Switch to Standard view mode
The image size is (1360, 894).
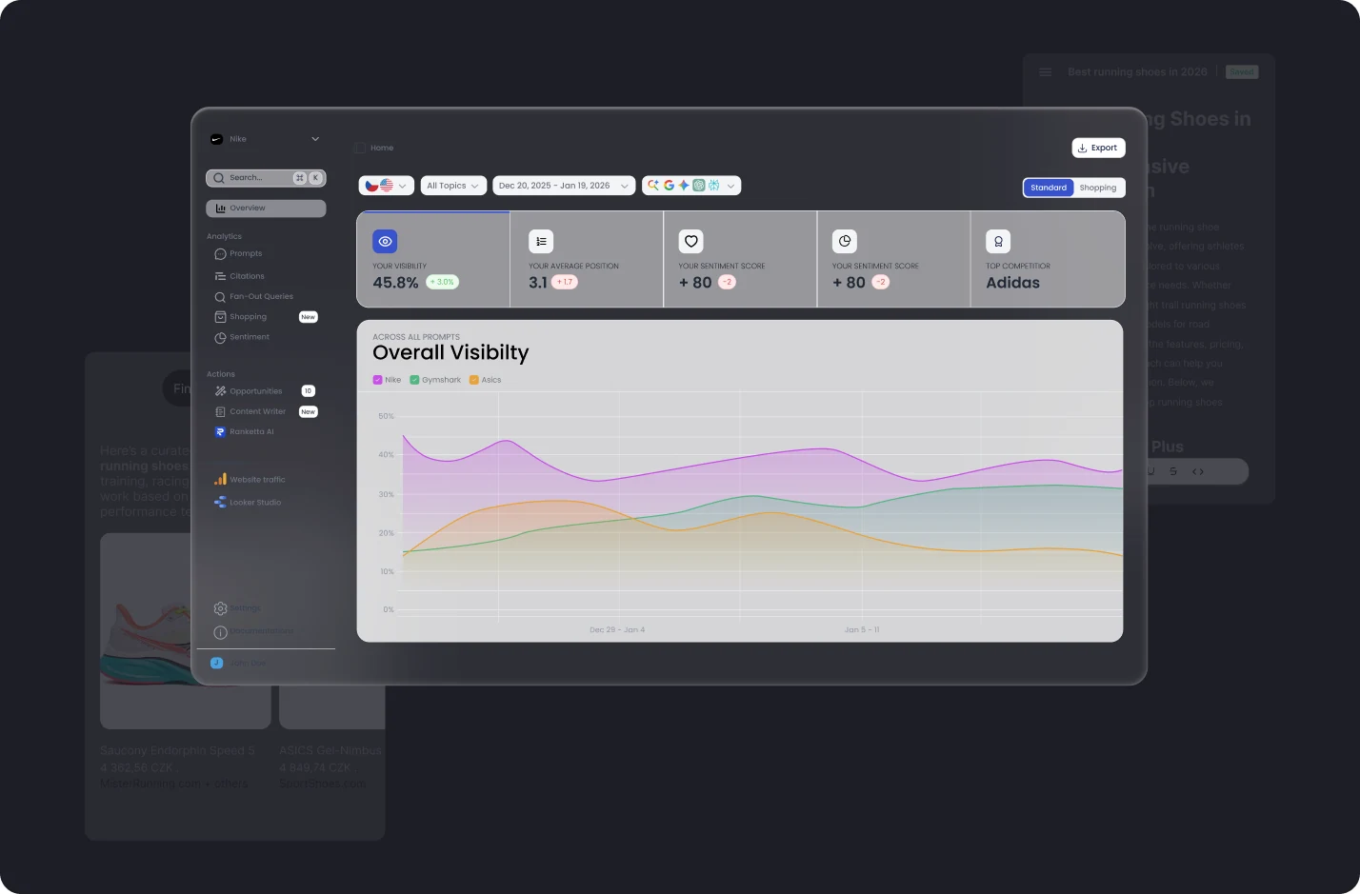pos(1049,188)
